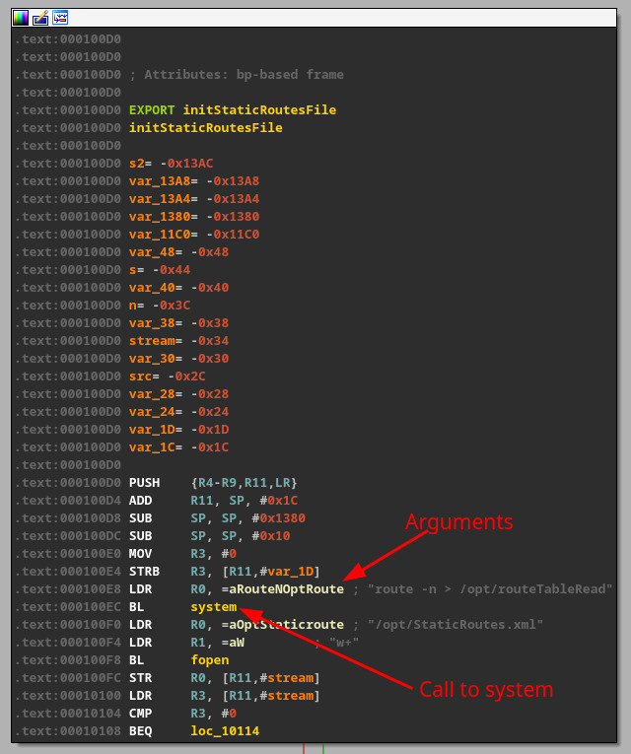Click the STRB R3 instruction line

(x=225, y=572)
